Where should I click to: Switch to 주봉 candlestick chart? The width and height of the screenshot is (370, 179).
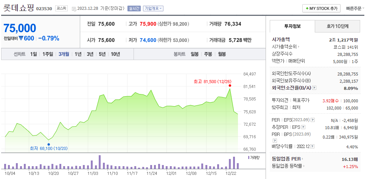[x=208, y=54]
